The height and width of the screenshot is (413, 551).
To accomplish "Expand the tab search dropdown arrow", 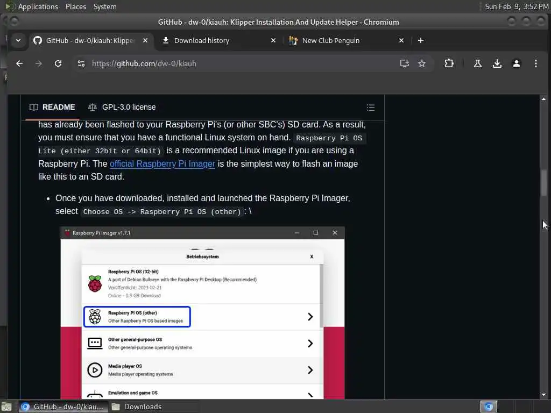I will 18,40.
